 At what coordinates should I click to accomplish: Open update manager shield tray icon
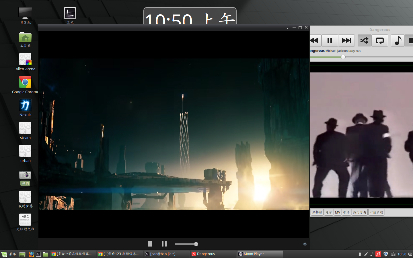click(x=386, y=254)
